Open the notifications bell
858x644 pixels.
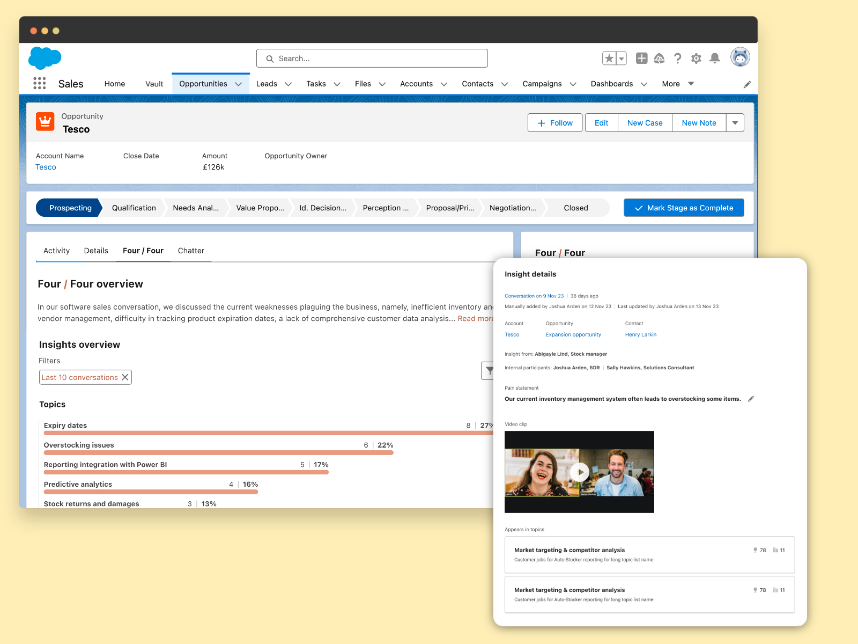click(x=715, y=58)
